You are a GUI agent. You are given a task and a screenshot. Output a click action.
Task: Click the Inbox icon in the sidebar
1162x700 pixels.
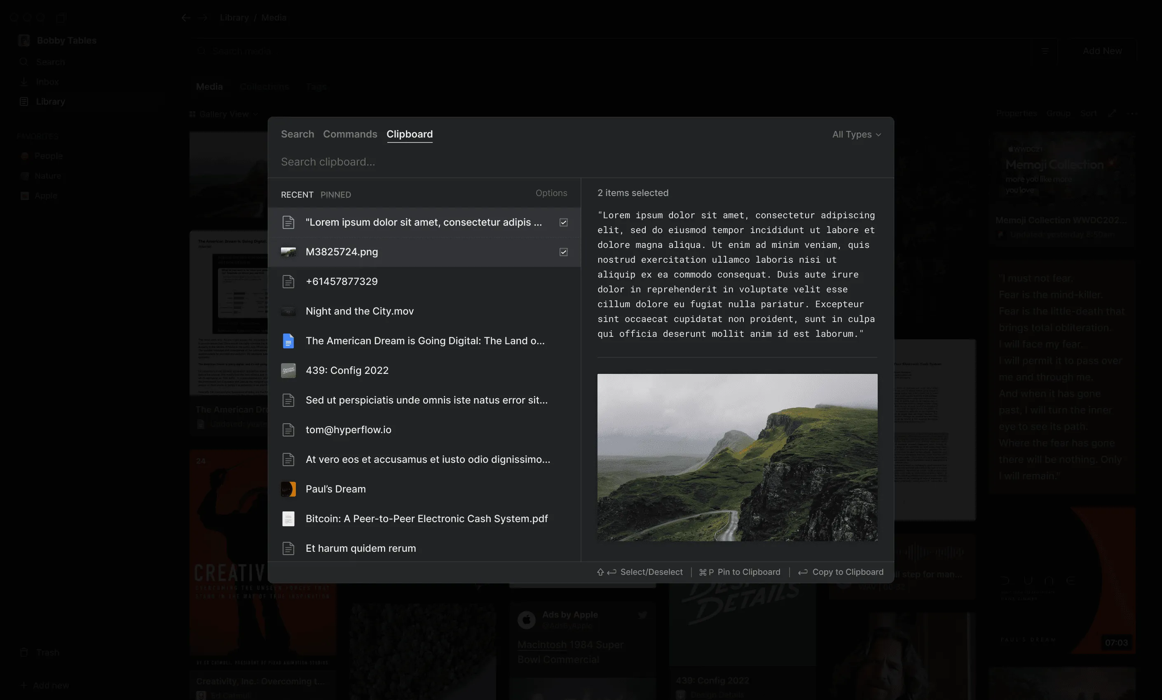click(x=24, y=82)
